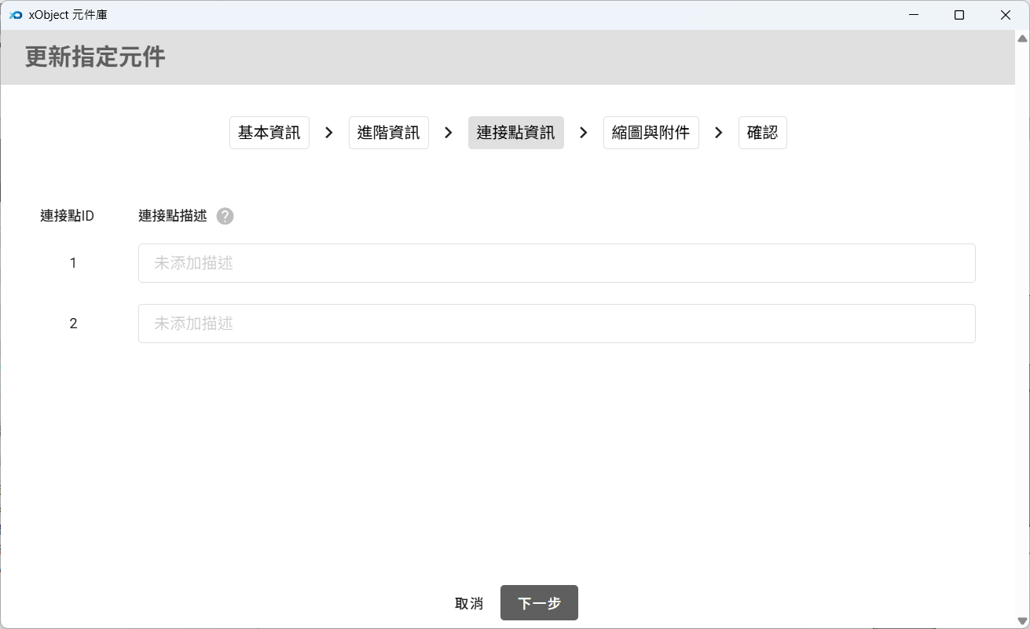Viewport: 1030px width, 629px height.
Task: Maximize the xObject 元件庫 window
Action: point(959,15)
